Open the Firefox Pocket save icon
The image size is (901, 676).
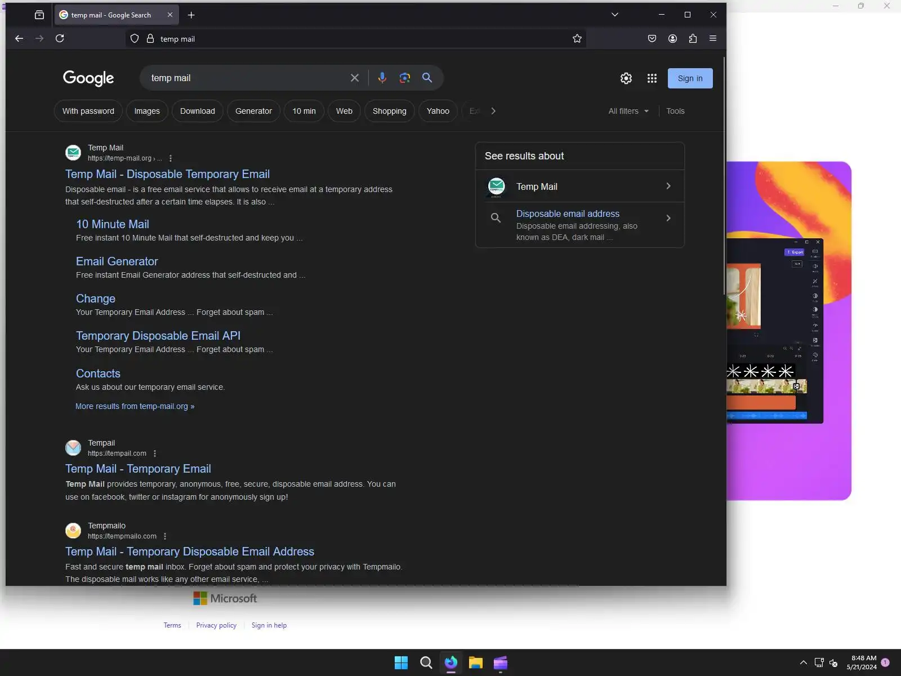point(652,38)
